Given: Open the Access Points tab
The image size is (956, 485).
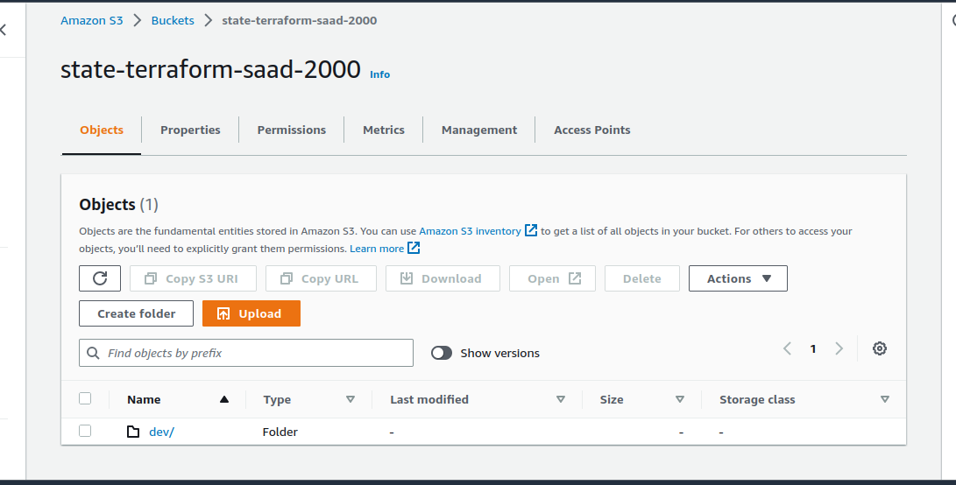Looking at the screenshot, I should click(592, 130).
